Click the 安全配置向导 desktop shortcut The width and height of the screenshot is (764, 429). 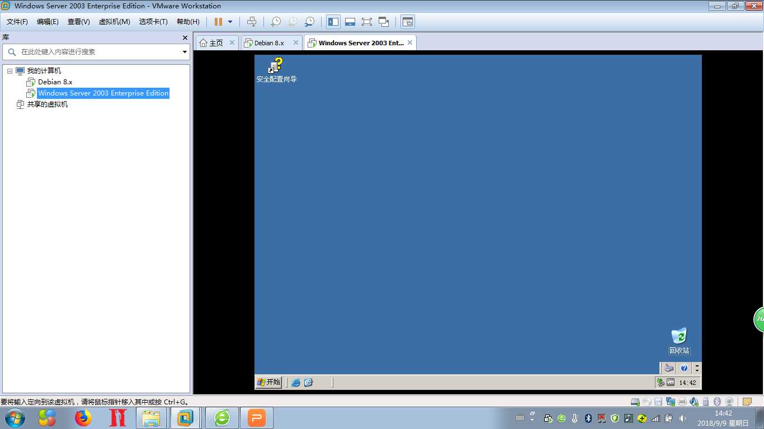pyautogui.click(x=276, y=71)
